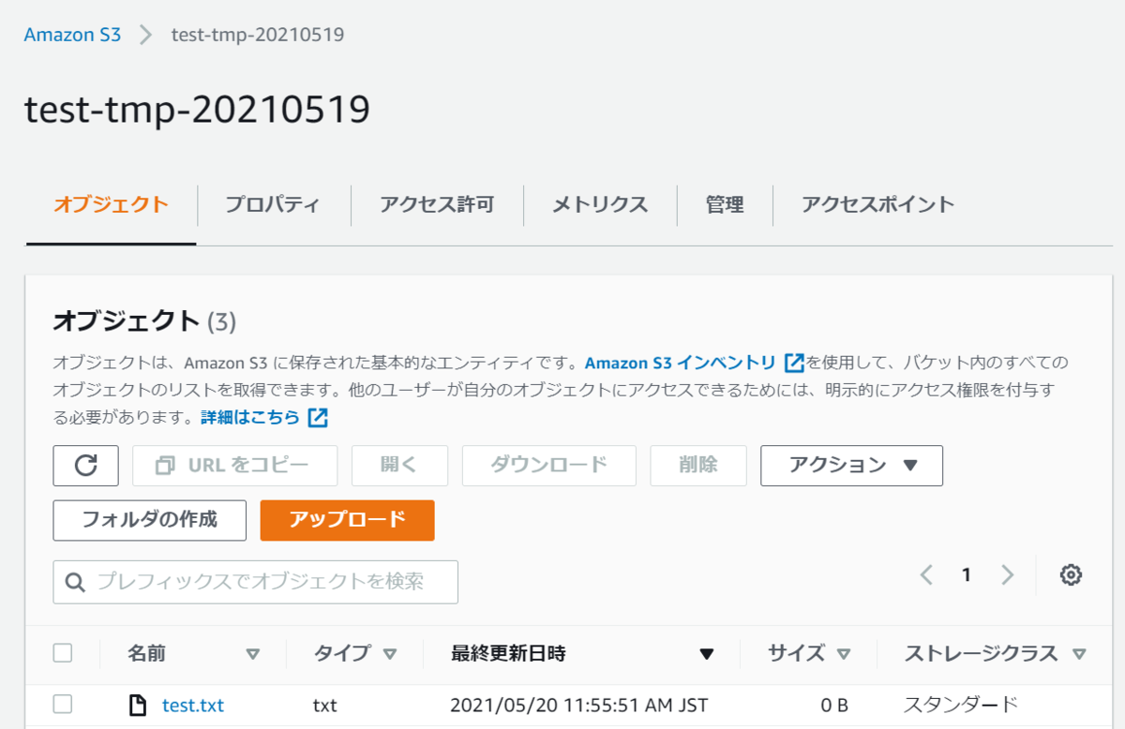Screen dimensions: 1125x729
Task: Open the Amazon S3 インベントリ link
Action: tap(680, 363)
